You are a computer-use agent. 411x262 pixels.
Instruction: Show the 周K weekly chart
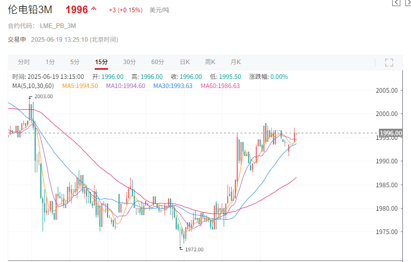coord(210,62)
